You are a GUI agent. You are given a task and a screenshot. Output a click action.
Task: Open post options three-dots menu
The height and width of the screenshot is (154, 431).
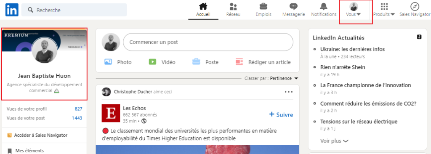coord(289,92)
